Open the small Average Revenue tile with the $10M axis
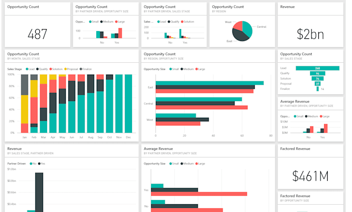Image resolution: width=352 pixels, height=212 pixels. (x=311, y=119)
